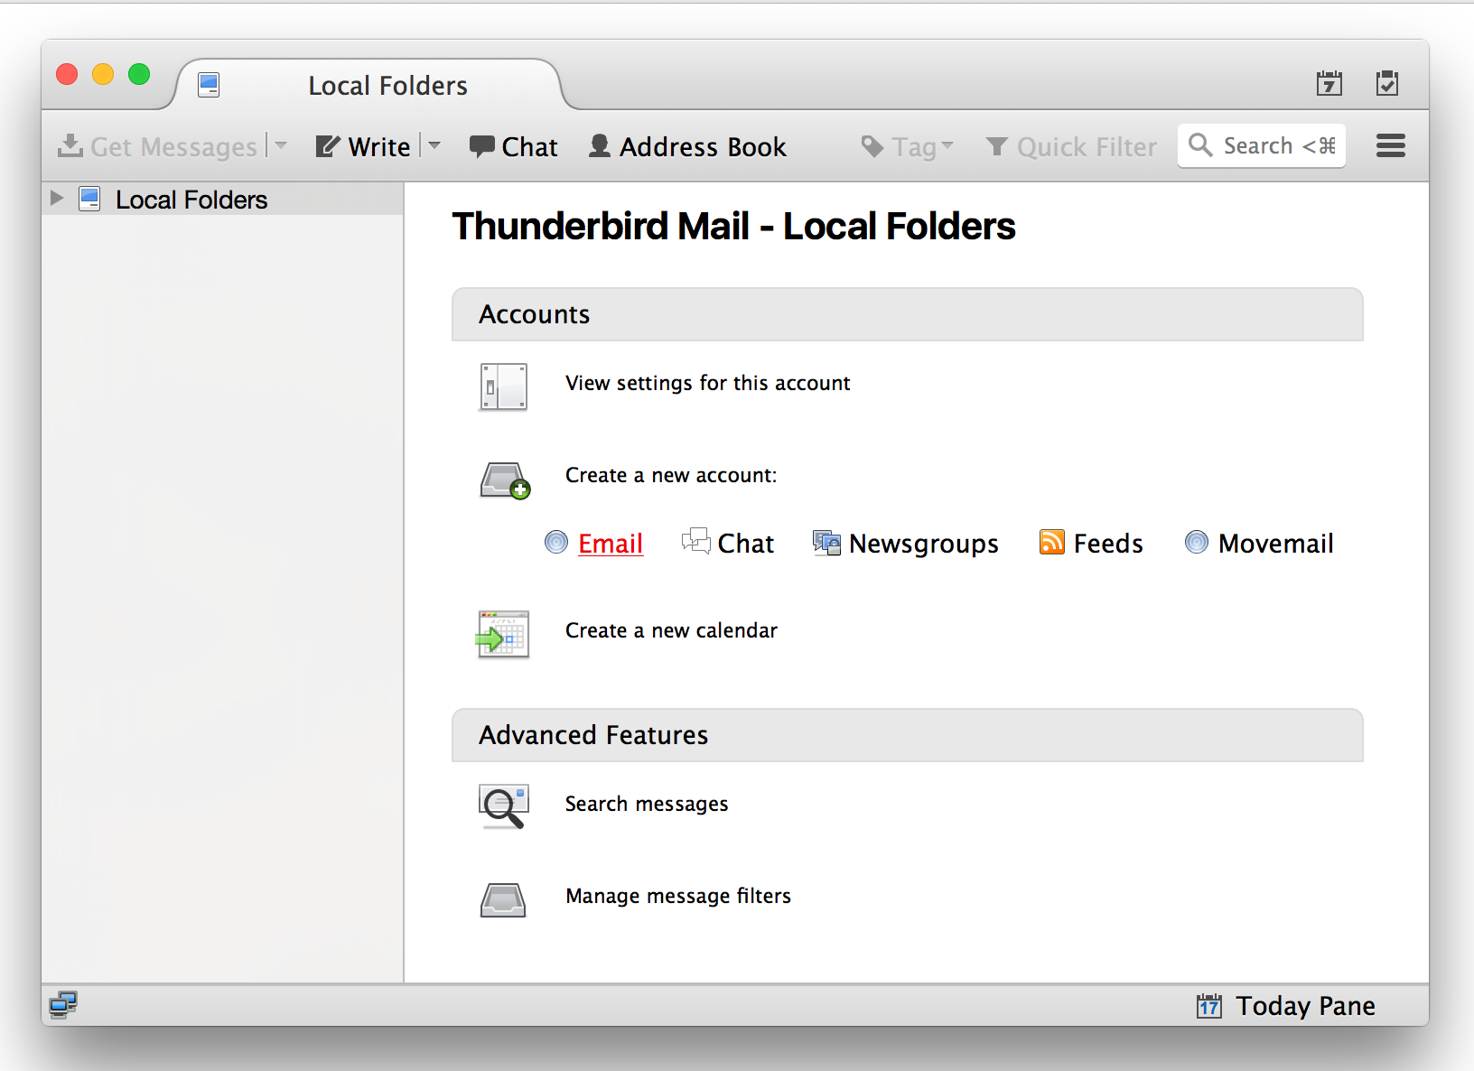Screen dimensions: 1474x1071
Task: Click the Email account icon
Action: point(556,542)
